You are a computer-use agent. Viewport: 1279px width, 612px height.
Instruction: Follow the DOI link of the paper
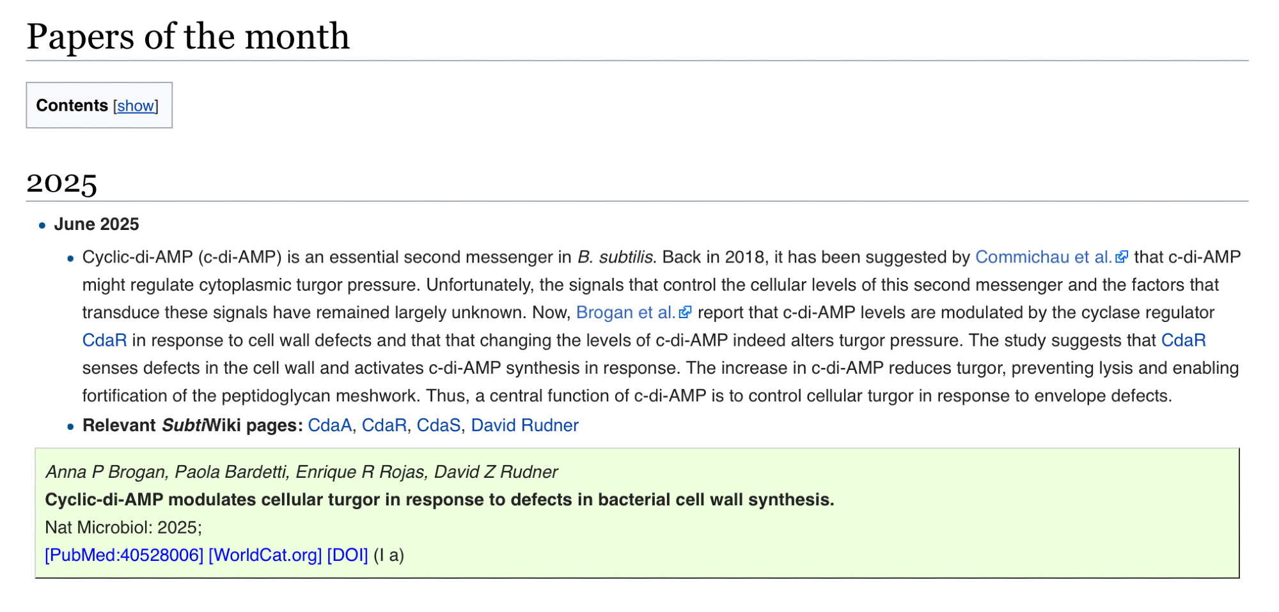(347, 555)
